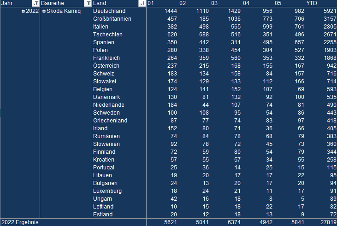
Task: Select the Jahr header cell
Action: tap(20, 3)
